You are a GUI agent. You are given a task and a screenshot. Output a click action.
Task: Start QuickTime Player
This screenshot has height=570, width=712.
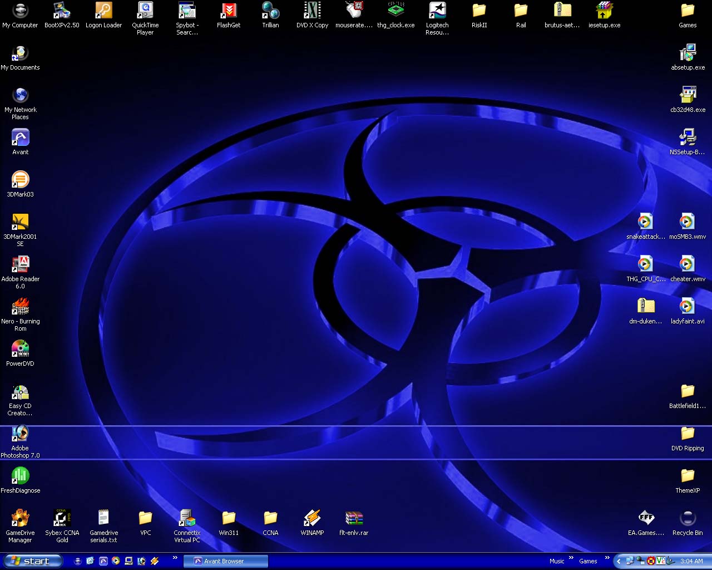click(x=145, y=11)
